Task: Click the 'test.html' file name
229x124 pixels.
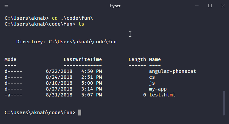Action: (x=162, y=95)
